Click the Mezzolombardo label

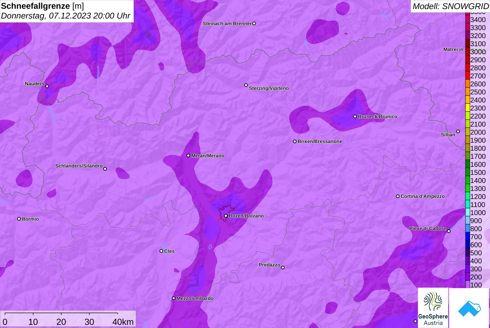(x=195, y=298)
